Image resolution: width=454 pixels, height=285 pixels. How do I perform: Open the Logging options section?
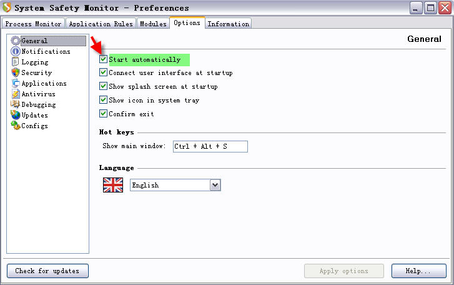pos(35,62)
